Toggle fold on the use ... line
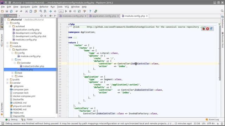The height and width of the screenshot is (126, 225). [67, 37]
